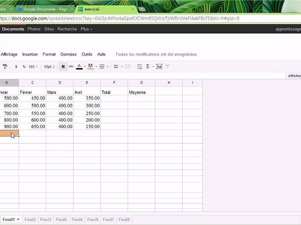Screen dimensions: 301x225
Task: Select column C header
Action: tap(32, 82)
